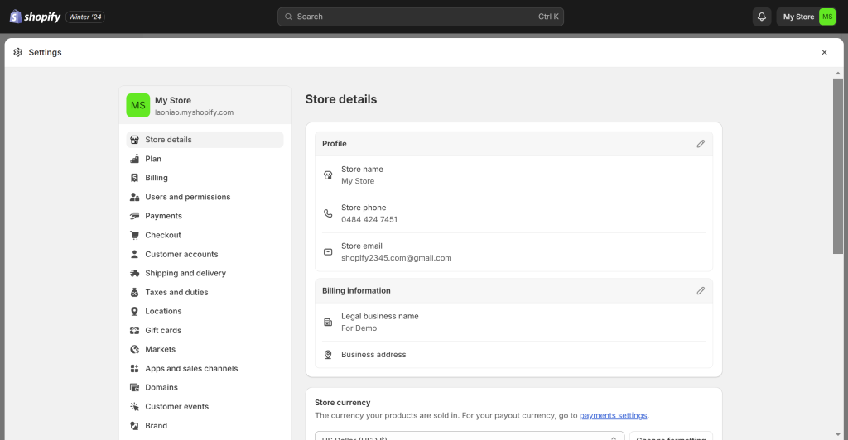Open Store details settings page

(205, 140)
